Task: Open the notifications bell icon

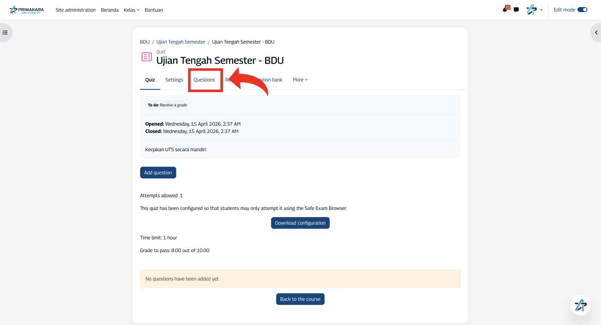Action: click(505, 10)
